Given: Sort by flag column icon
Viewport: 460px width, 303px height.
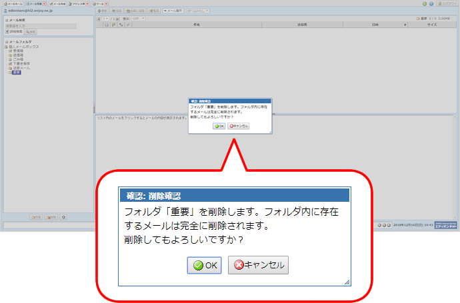Looking at the screenshot, I should (114, 25).
